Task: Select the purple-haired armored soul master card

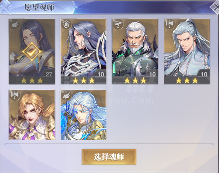Action: 83,51
